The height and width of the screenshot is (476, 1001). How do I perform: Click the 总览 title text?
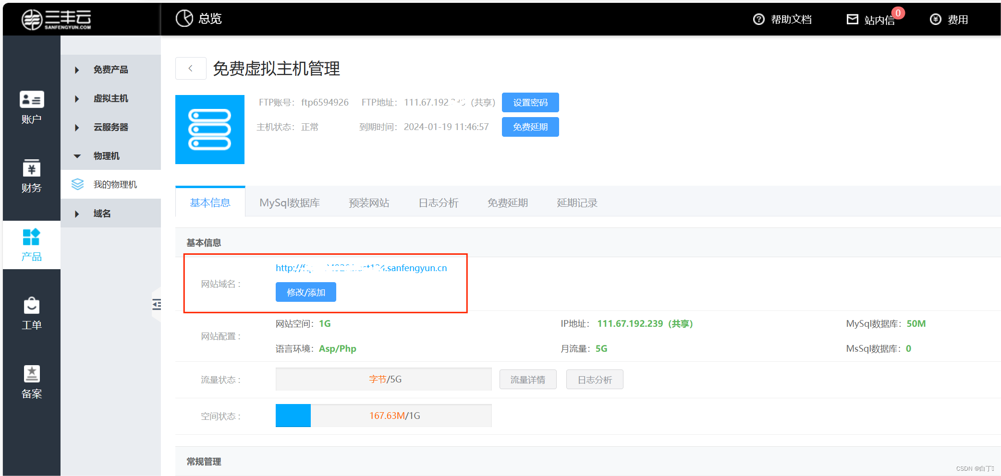[210, 19]
